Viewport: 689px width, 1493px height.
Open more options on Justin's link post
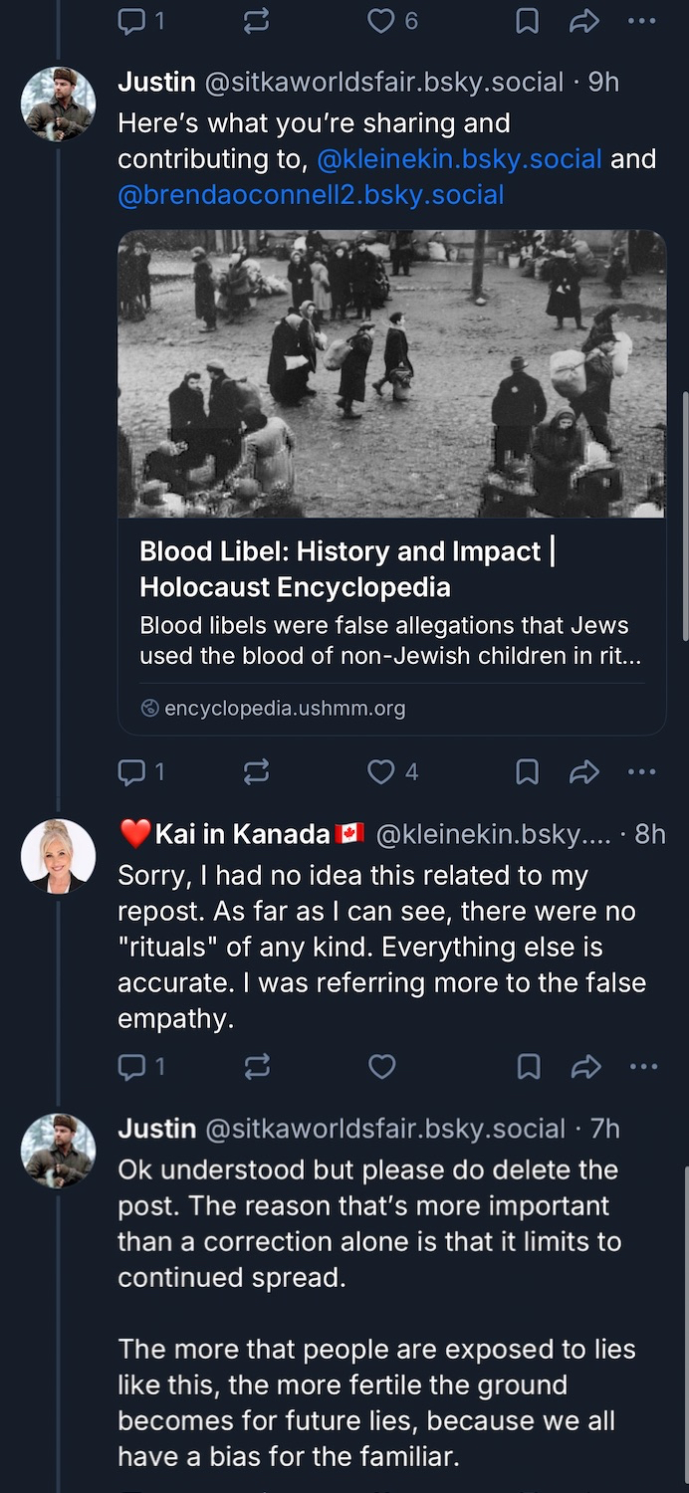642,771
